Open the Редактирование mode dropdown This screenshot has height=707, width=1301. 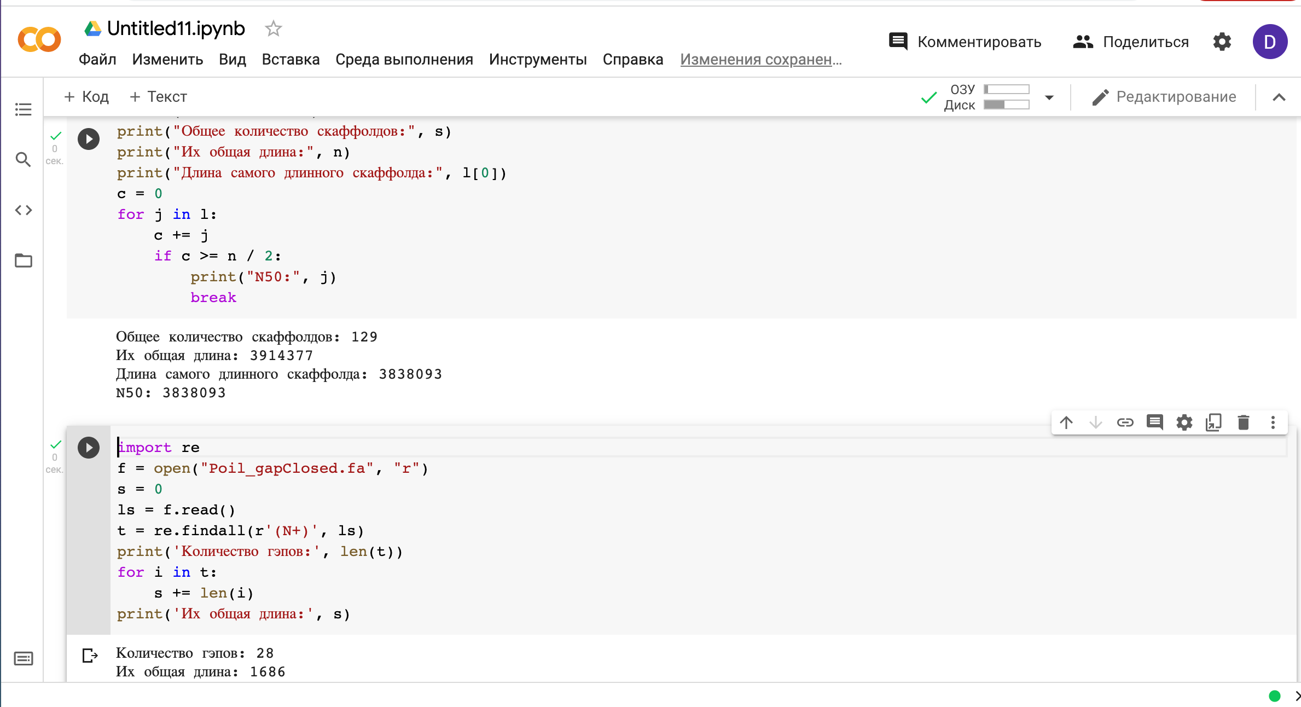tap(1164, 97)
